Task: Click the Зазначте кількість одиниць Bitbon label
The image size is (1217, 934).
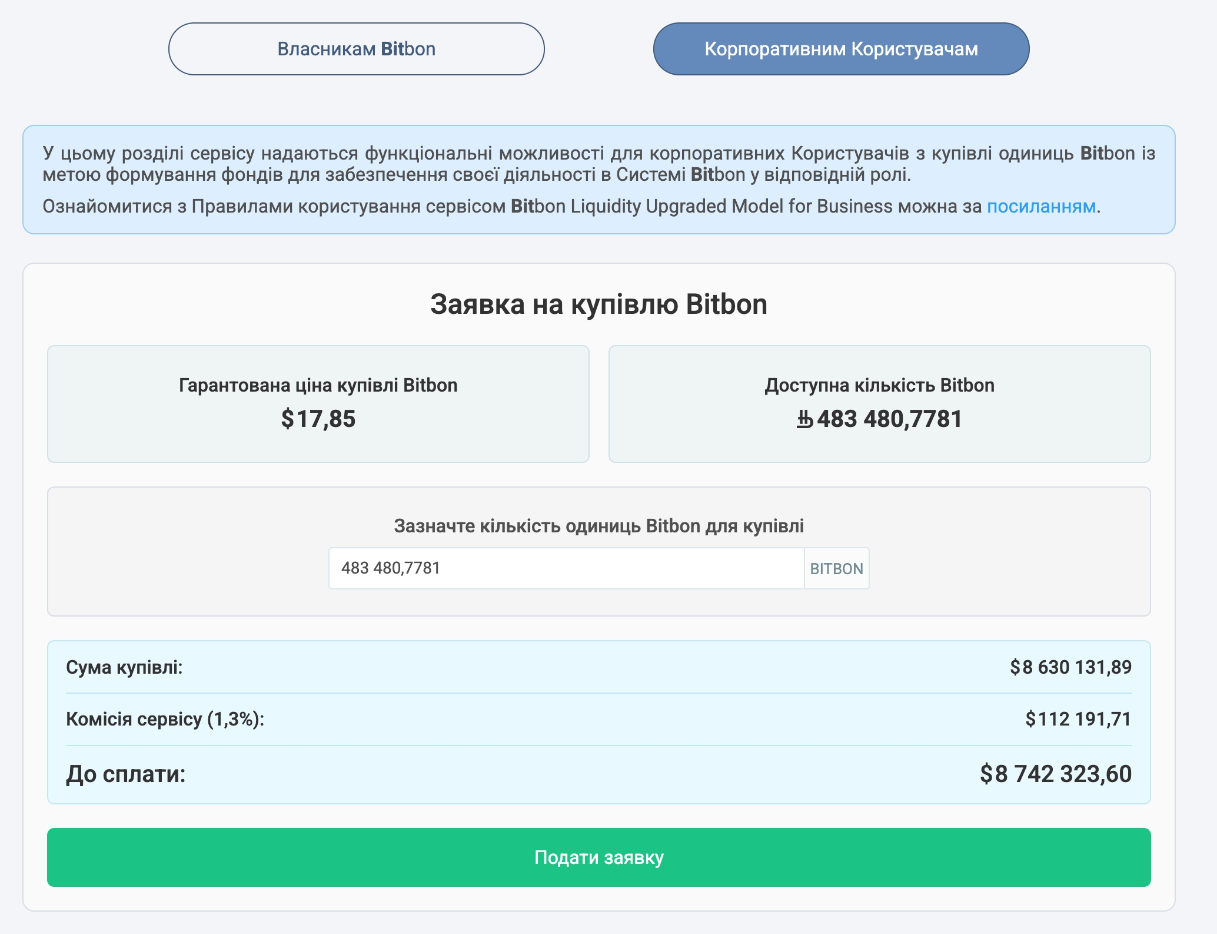Action: click(x=598, y=526)
